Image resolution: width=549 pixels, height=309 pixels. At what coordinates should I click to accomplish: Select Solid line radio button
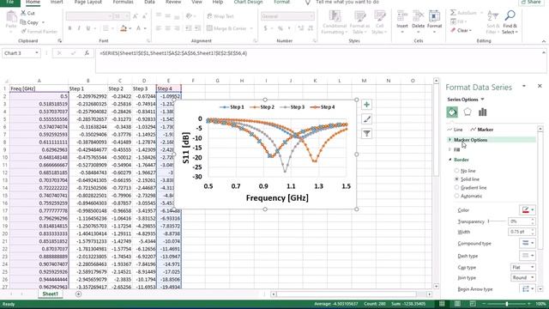[456, 179]
